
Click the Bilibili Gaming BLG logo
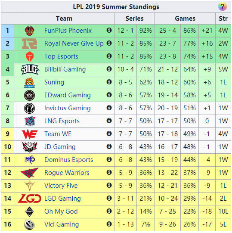pos(30,69)
